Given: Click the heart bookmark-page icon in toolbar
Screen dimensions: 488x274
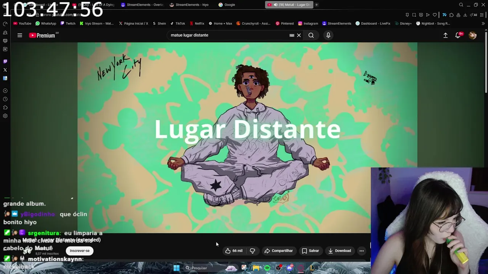Looking at the screenshot, I should 435,15.
